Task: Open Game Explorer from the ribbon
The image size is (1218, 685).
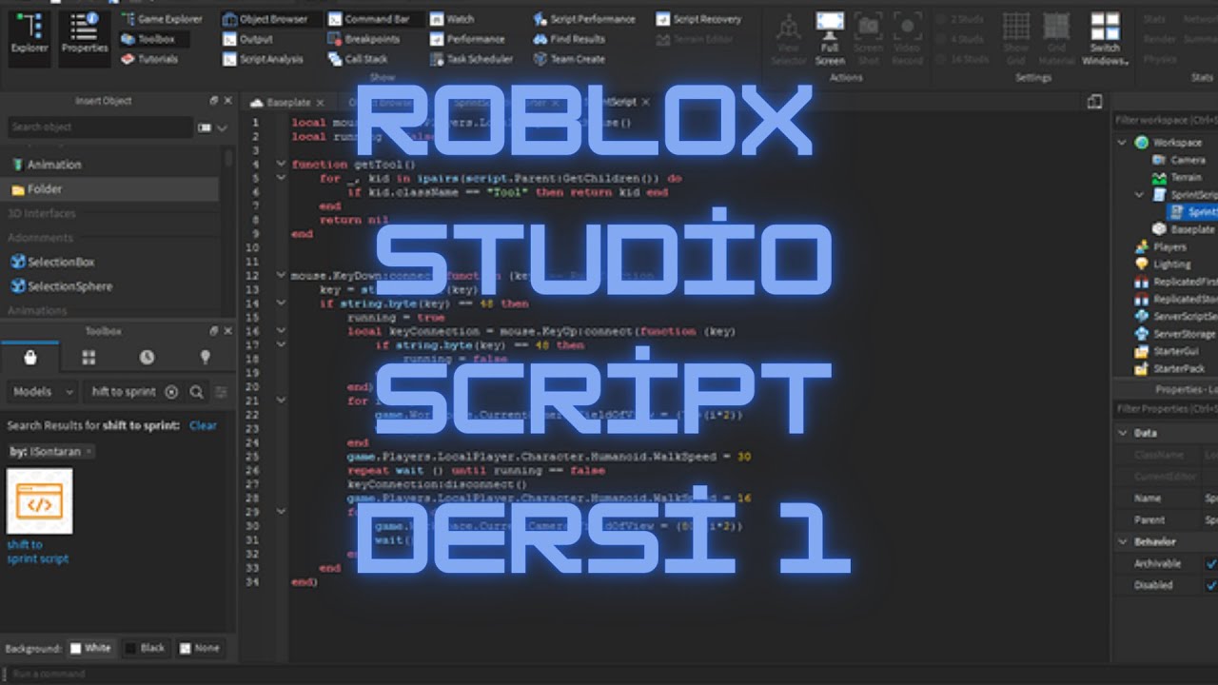Action: tap(161, 19)
